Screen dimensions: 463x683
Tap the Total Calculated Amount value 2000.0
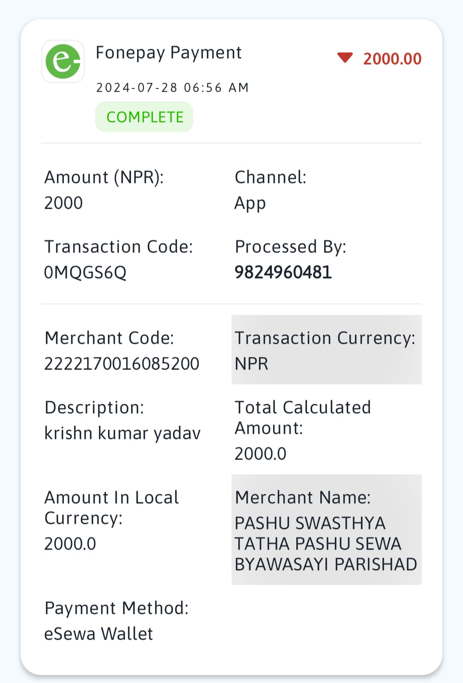260,454
